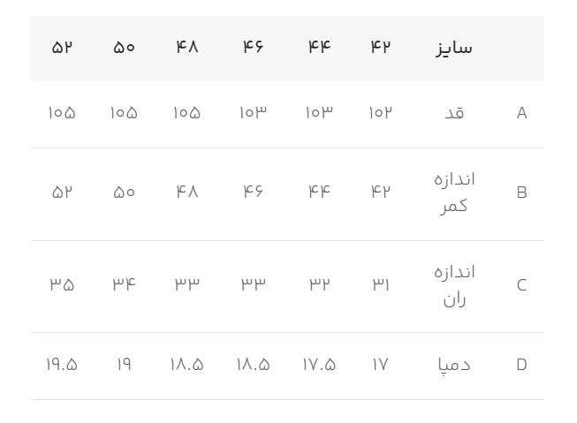Click the ۱۰۲ height value

click(380, 113)
